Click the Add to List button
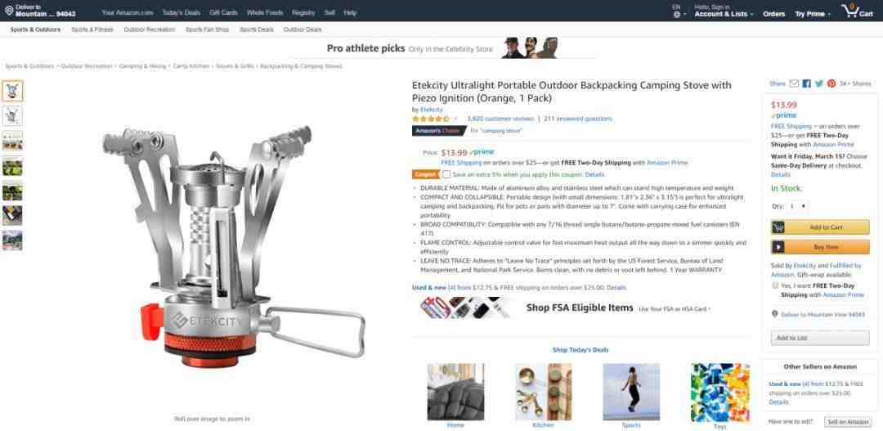The image size is (883, 431). click(820, 338)
